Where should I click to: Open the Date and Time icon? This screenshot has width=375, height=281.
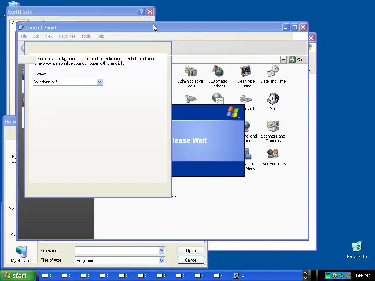(273, 74)
